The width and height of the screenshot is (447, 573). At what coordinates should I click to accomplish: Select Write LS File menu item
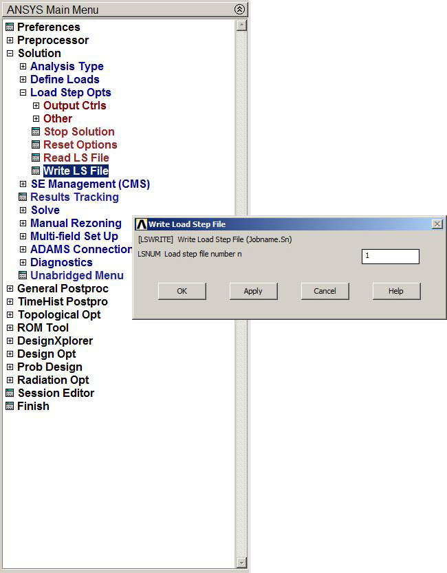click(76, 171)
